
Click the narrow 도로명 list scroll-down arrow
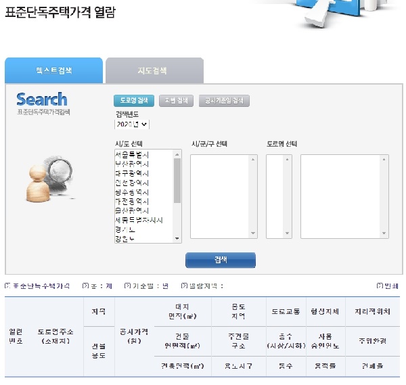pyautogui.click(x=288, y=233)
